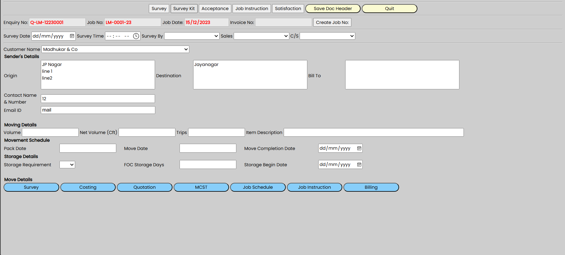Click into the Item Description field
The height and width of the screenshot is (255, 565).
373,133
